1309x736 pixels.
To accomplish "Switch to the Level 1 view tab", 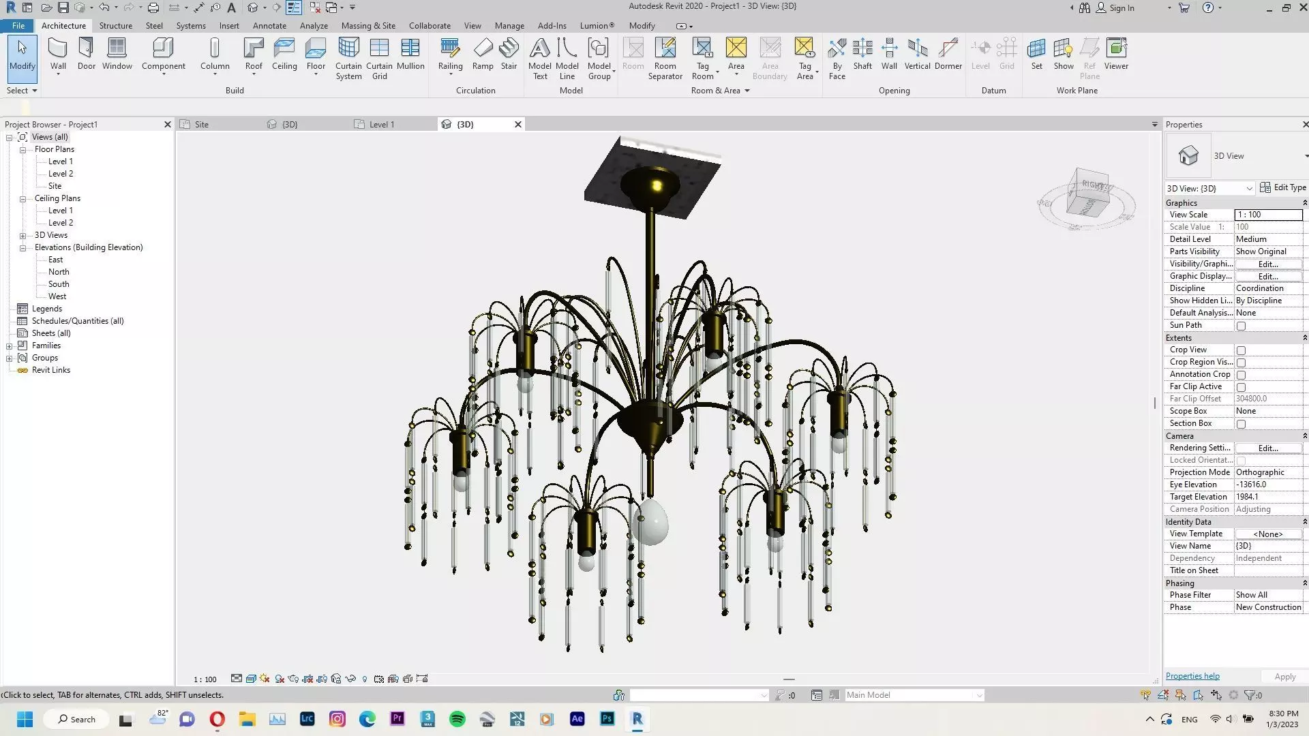I will 381,125.
